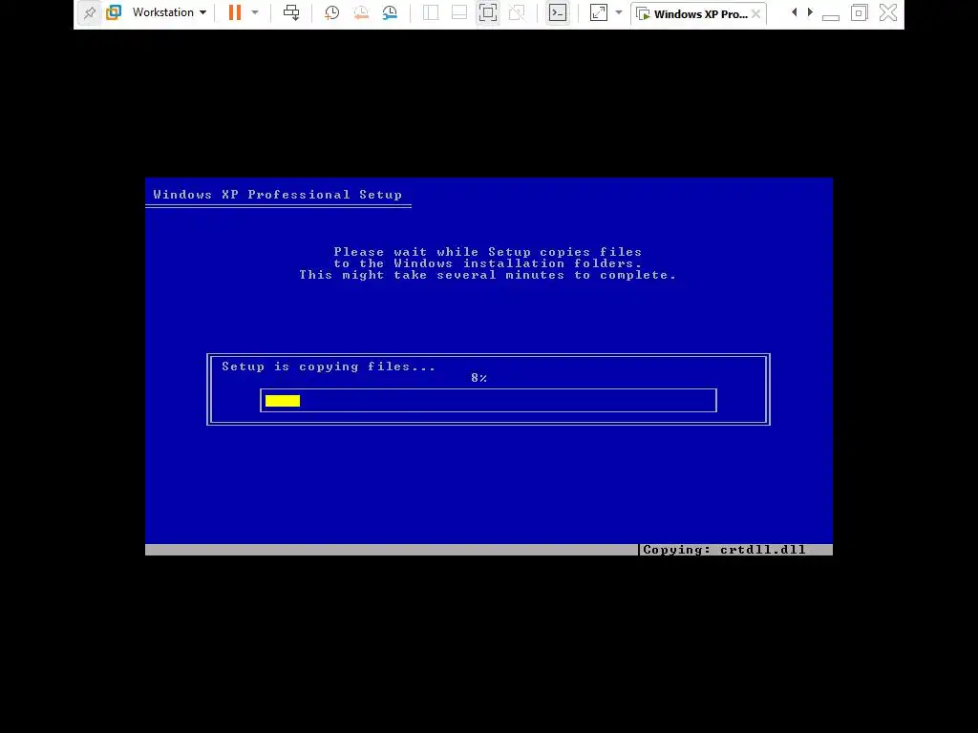Restore the VMware window size

click(x=859, y=12)
